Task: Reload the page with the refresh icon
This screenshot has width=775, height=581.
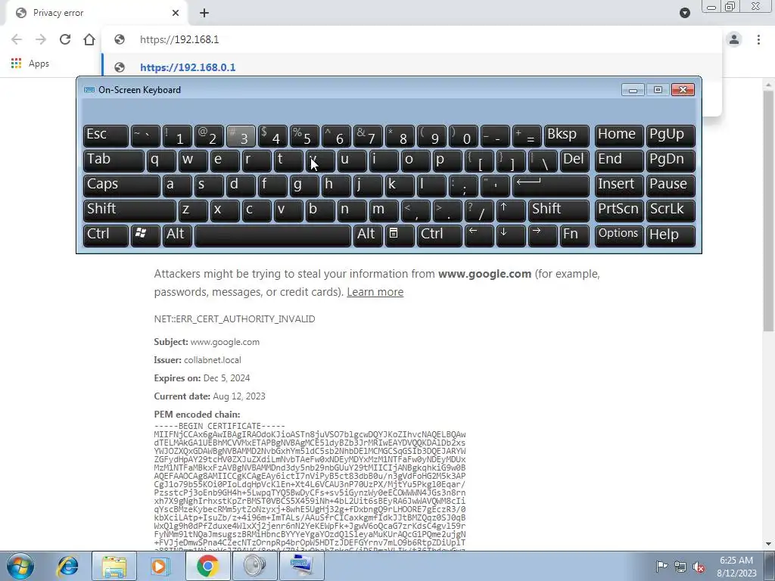Action: coord(65,39)
